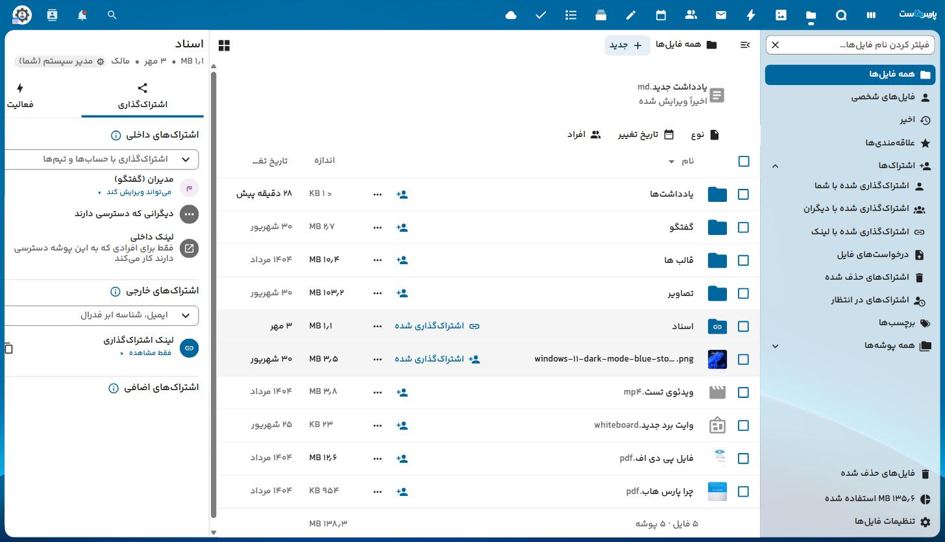Screen dimensions: 945x542
Task: Click share icon for ویدئوی تست.mp4
Action: [x=402, y=392]
